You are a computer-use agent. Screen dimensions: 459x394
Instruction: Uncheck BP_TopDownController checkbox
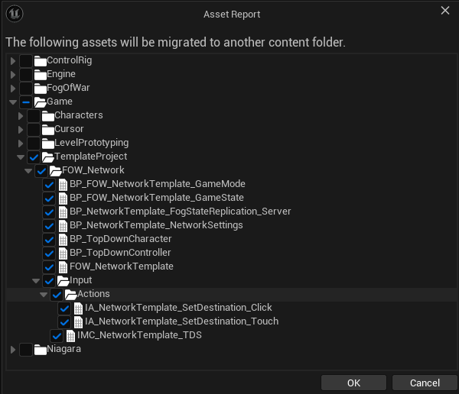49,253
